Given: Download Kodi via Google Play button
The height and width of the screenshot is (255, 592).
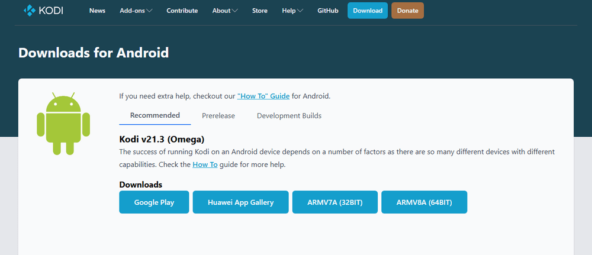Looking at the screenshot, I should (x=154, y=202).
